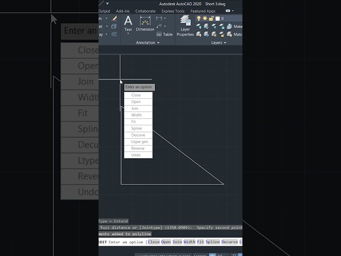
Task: Open the Featured Apps tab
Action: point(203,11)
